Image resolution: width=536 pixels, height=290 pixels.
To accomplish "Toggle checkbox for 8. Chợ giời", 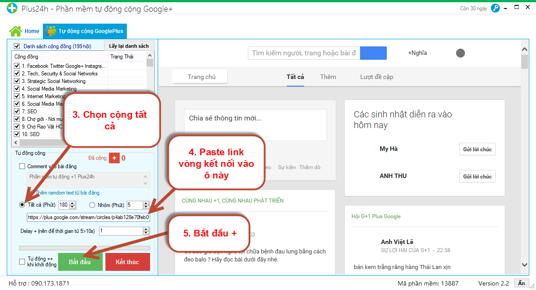I will [x=17, y=119].
